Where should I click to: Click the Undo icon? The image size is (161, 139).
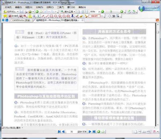(x=46, y=12)
